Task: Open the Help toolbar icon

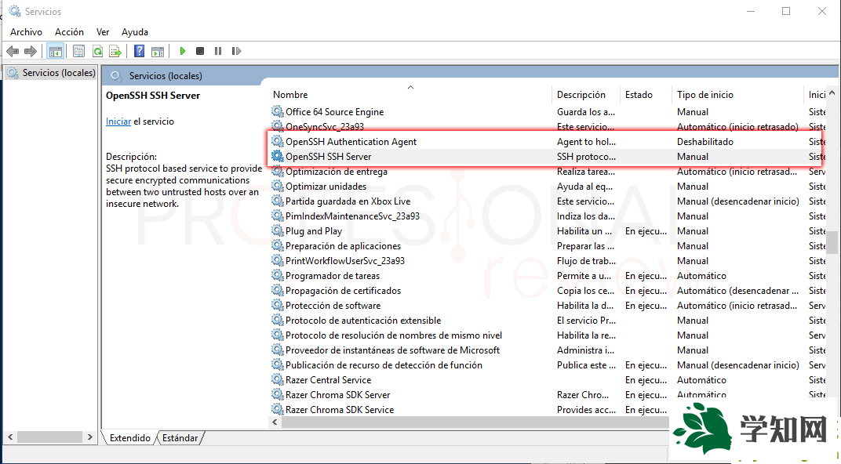Action: coord(140,52)
